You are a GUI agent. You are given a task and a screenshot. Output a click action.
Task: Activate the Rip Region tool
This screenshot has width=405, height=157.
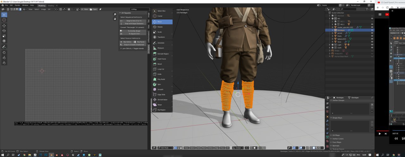tap(162, 110)
